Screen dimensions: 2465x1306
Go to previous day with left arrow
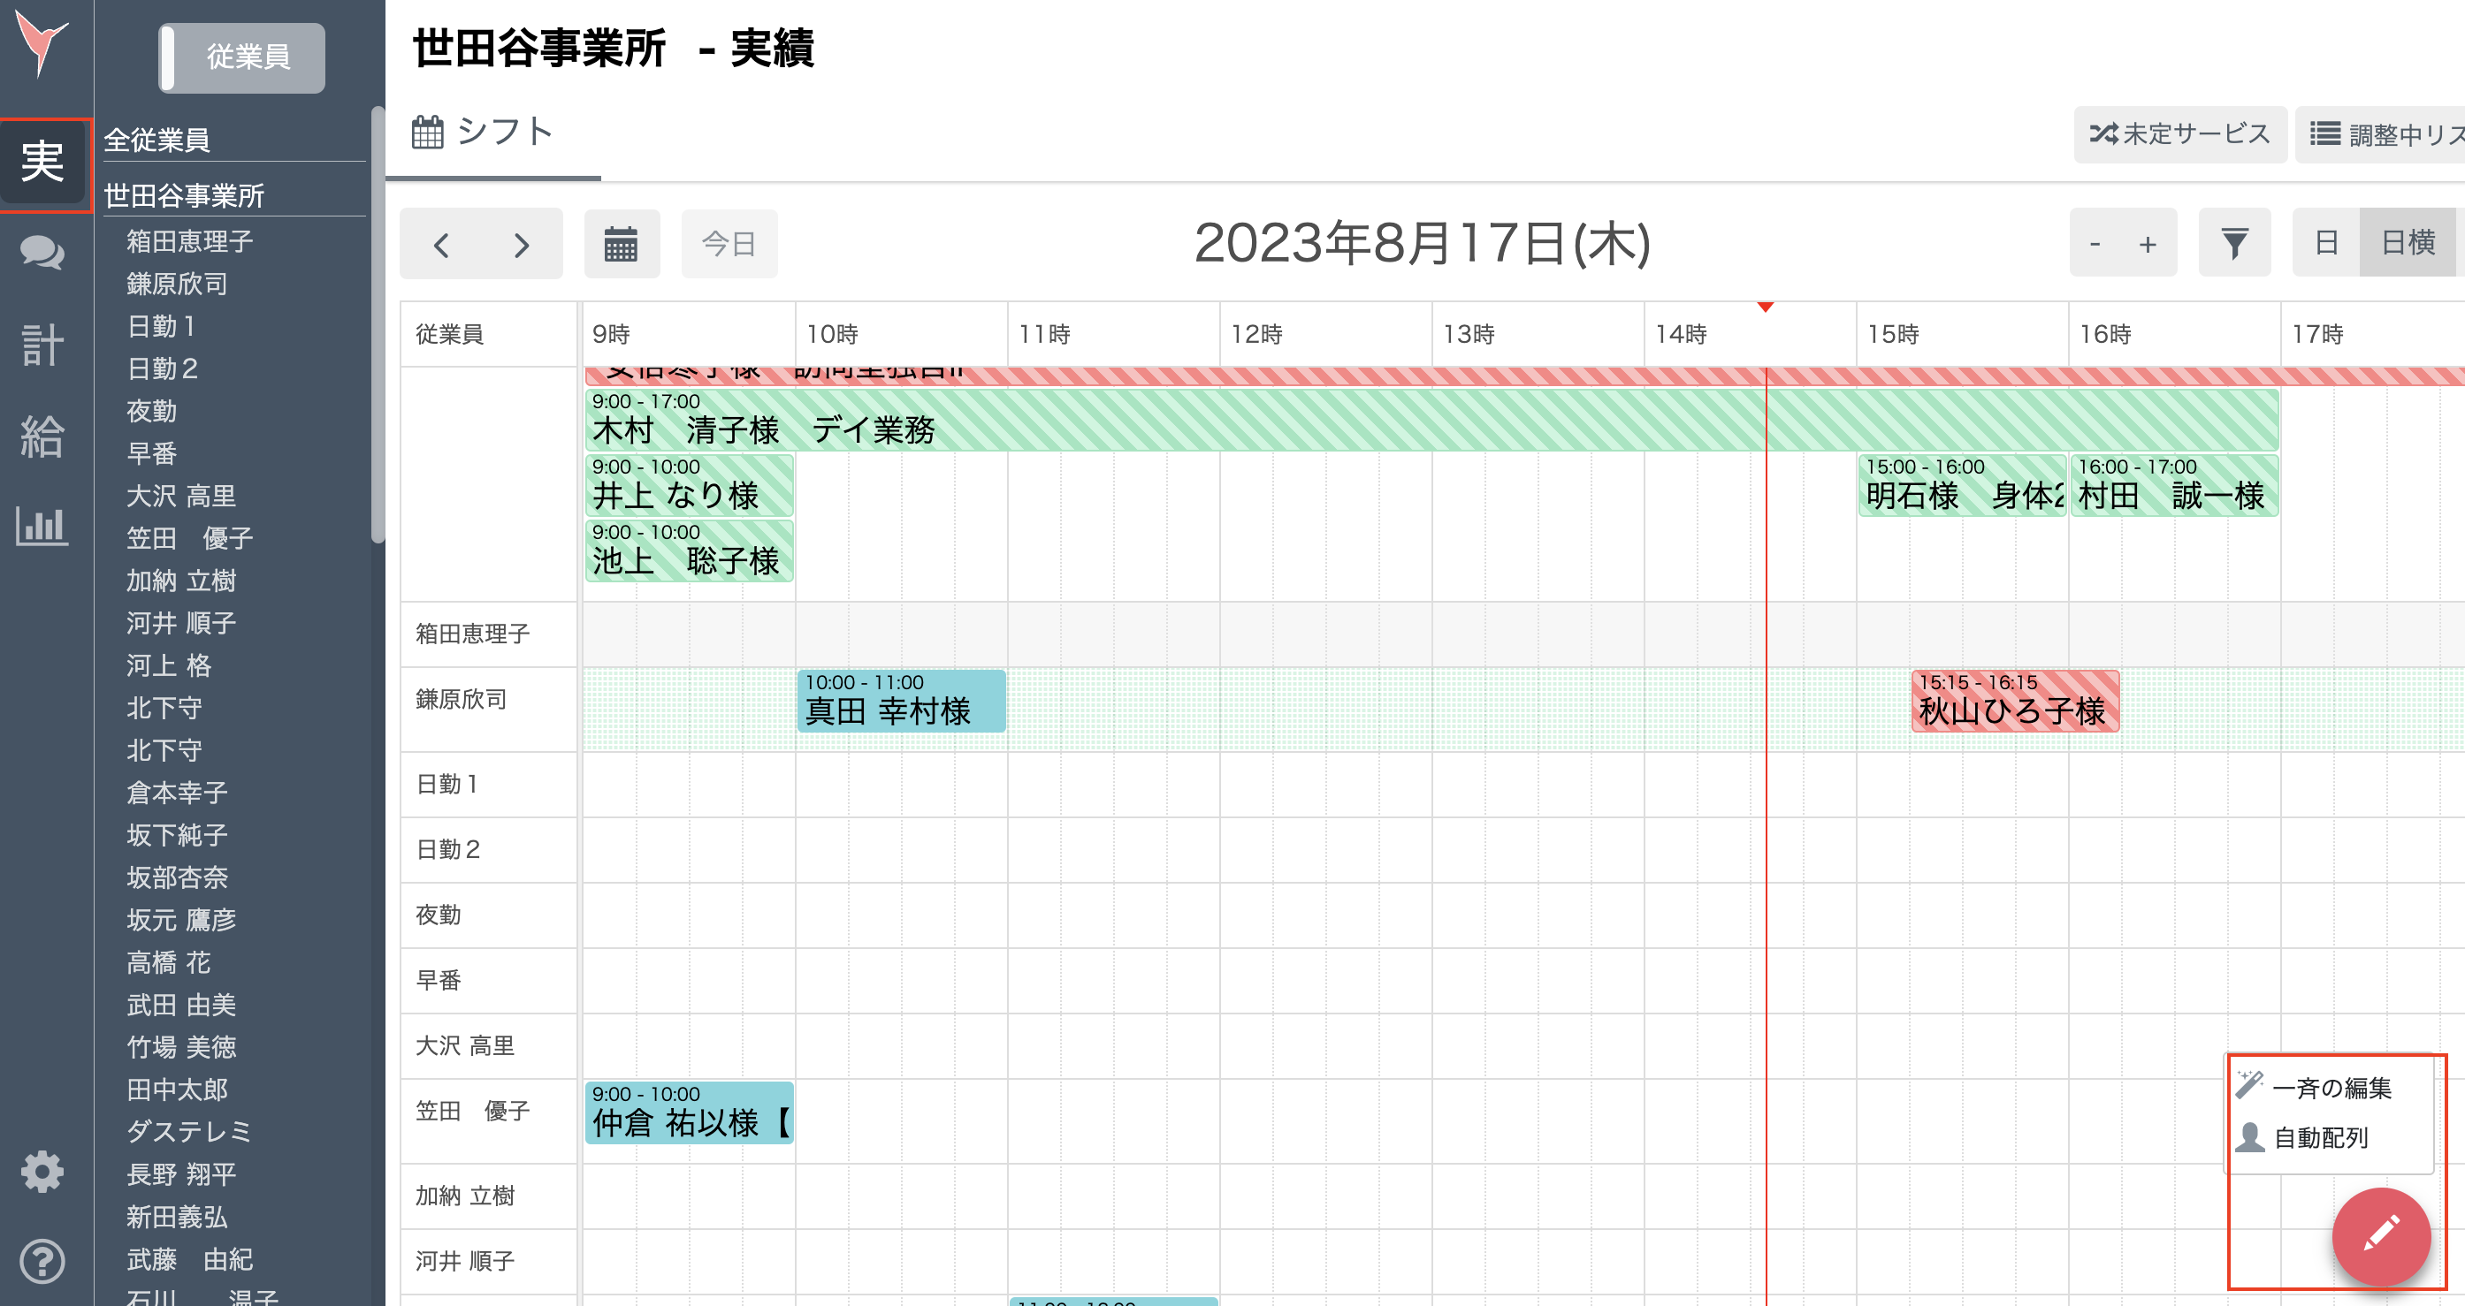click(x=442, y=244)
